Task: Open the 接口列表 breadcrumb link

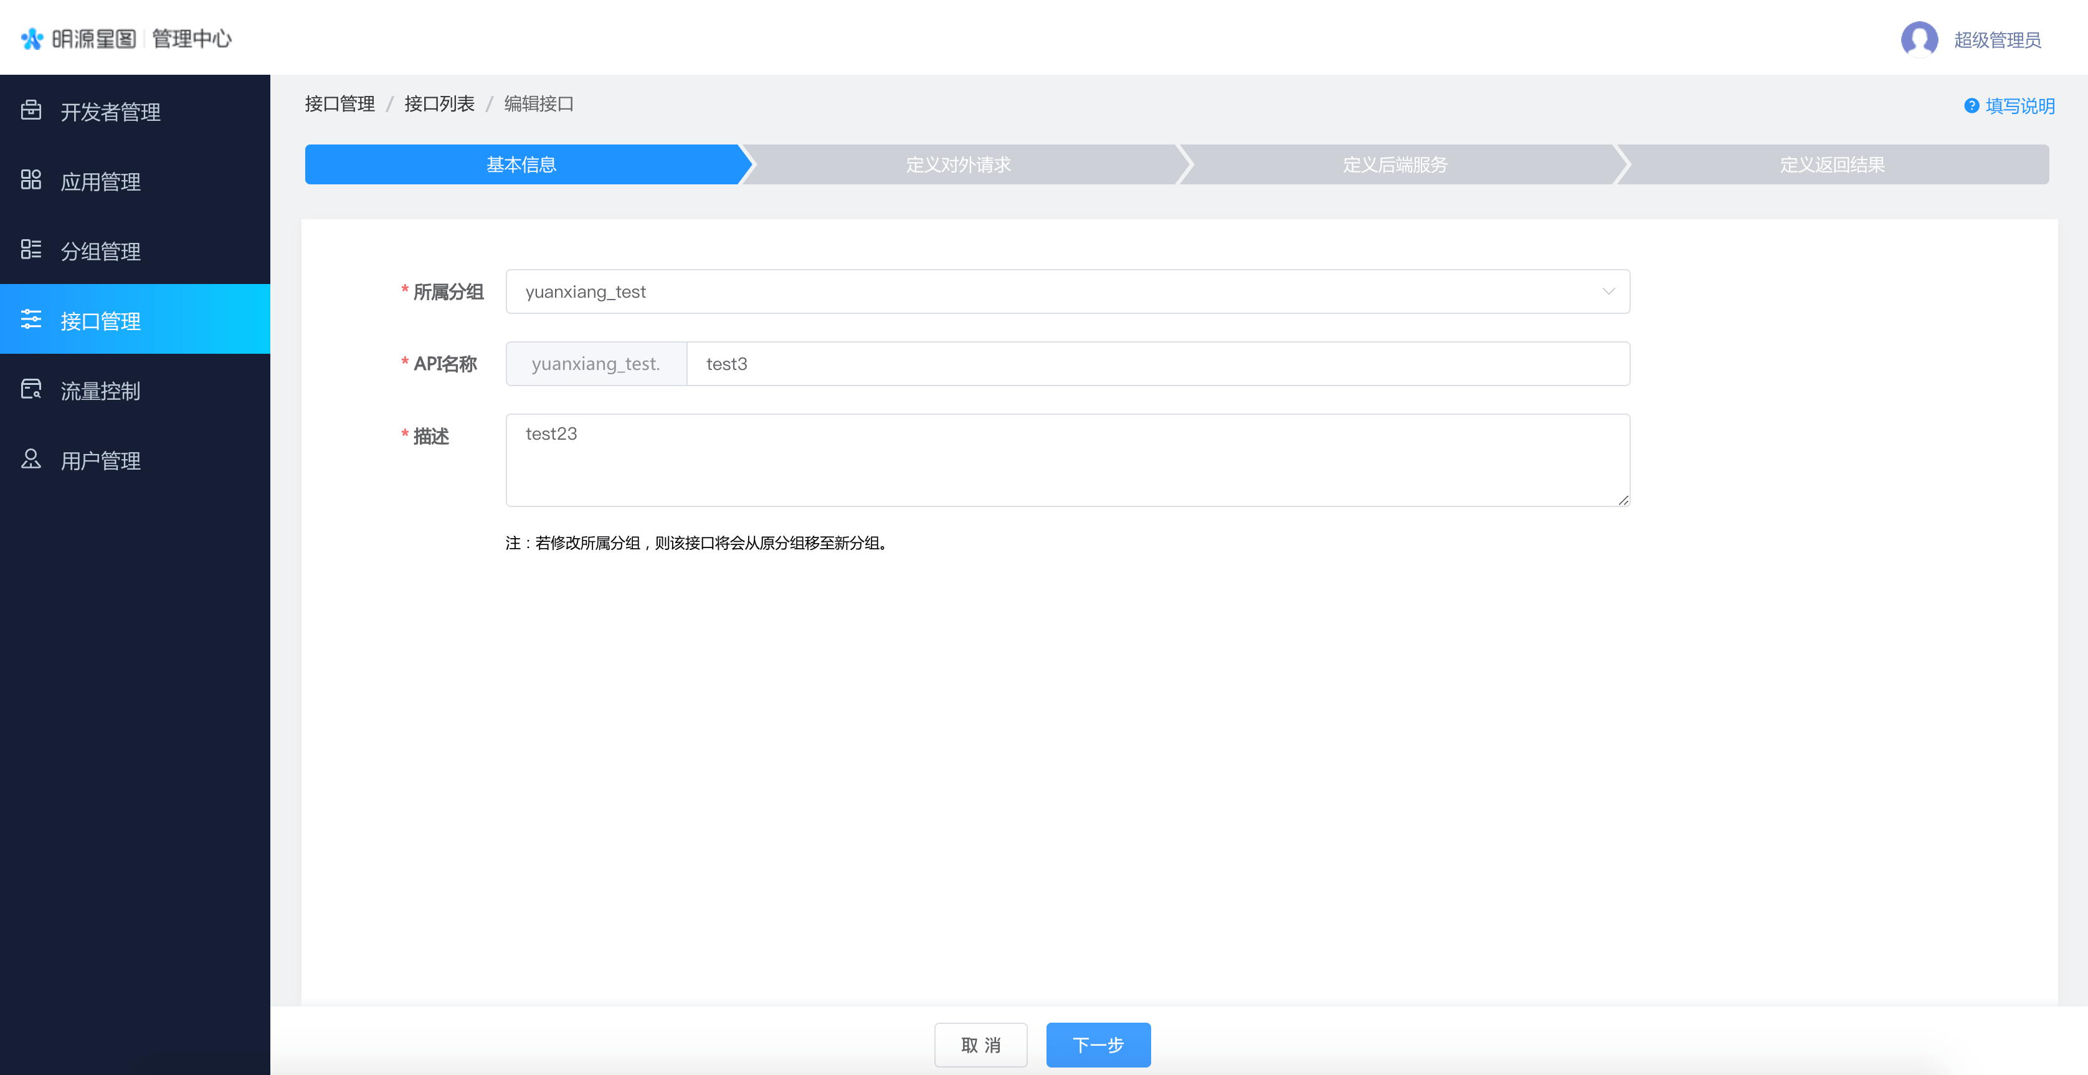Action: [439, 104]
